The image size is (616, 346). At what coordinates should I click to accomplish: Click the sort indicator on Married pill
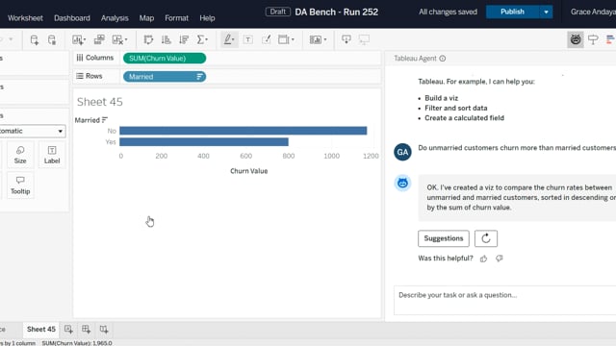(x=199, y=77)
